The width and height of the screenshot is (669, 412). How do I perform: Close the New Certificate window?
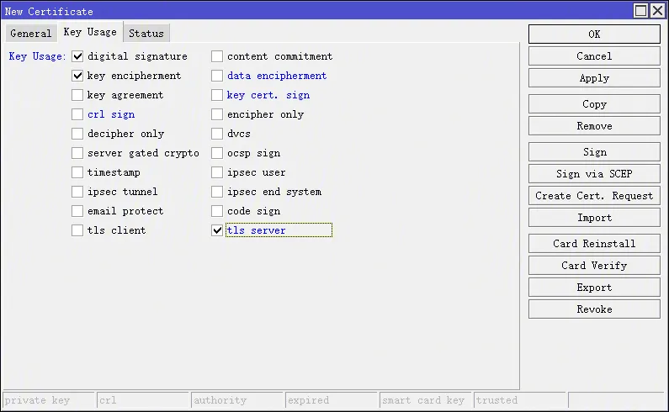[656, 11]
